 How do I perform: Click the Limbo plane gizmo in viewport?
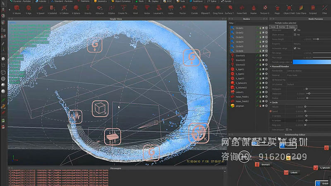coord(113,137)
